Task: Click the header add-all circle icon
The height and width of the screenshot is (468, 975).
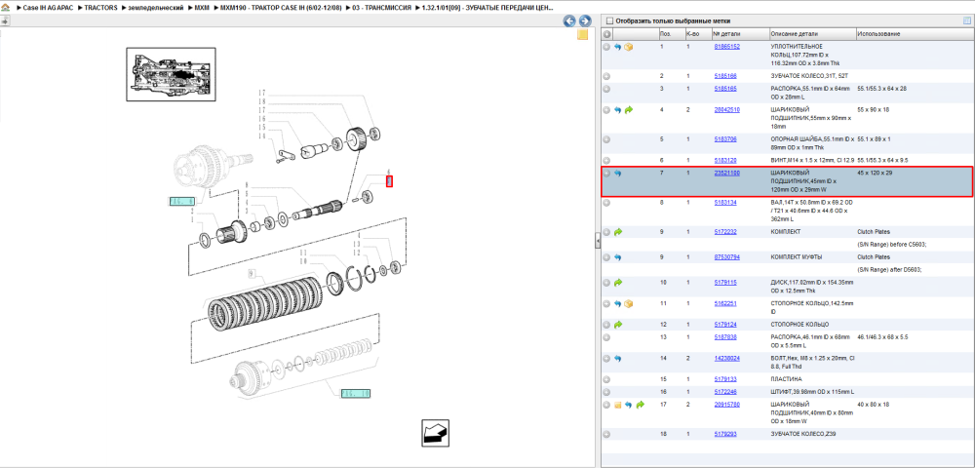Action: [x=606, y=34]
